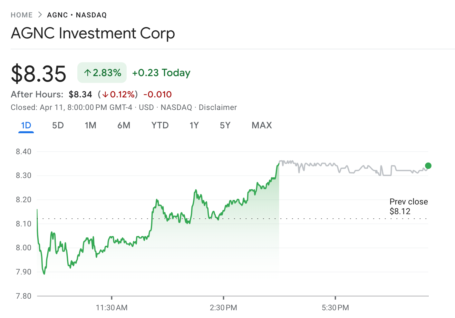Image resolution: width=455 pixels, height=318 pixels.
Task: Switch to the 5D chart range
Action: point(58,125)
